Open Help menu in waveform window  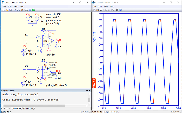tap(112, 6)
